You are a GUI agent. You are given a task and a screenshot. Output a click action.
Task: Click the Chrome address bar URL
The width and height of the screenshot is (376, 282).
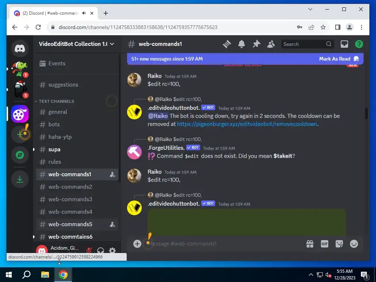[138, 27]
